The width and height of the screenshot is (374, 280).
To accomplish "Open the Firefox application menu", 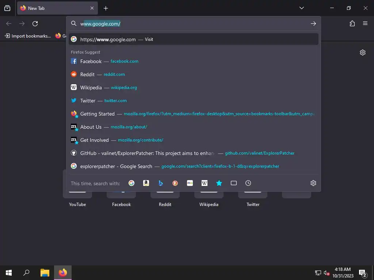I will (x=365, y=23).
